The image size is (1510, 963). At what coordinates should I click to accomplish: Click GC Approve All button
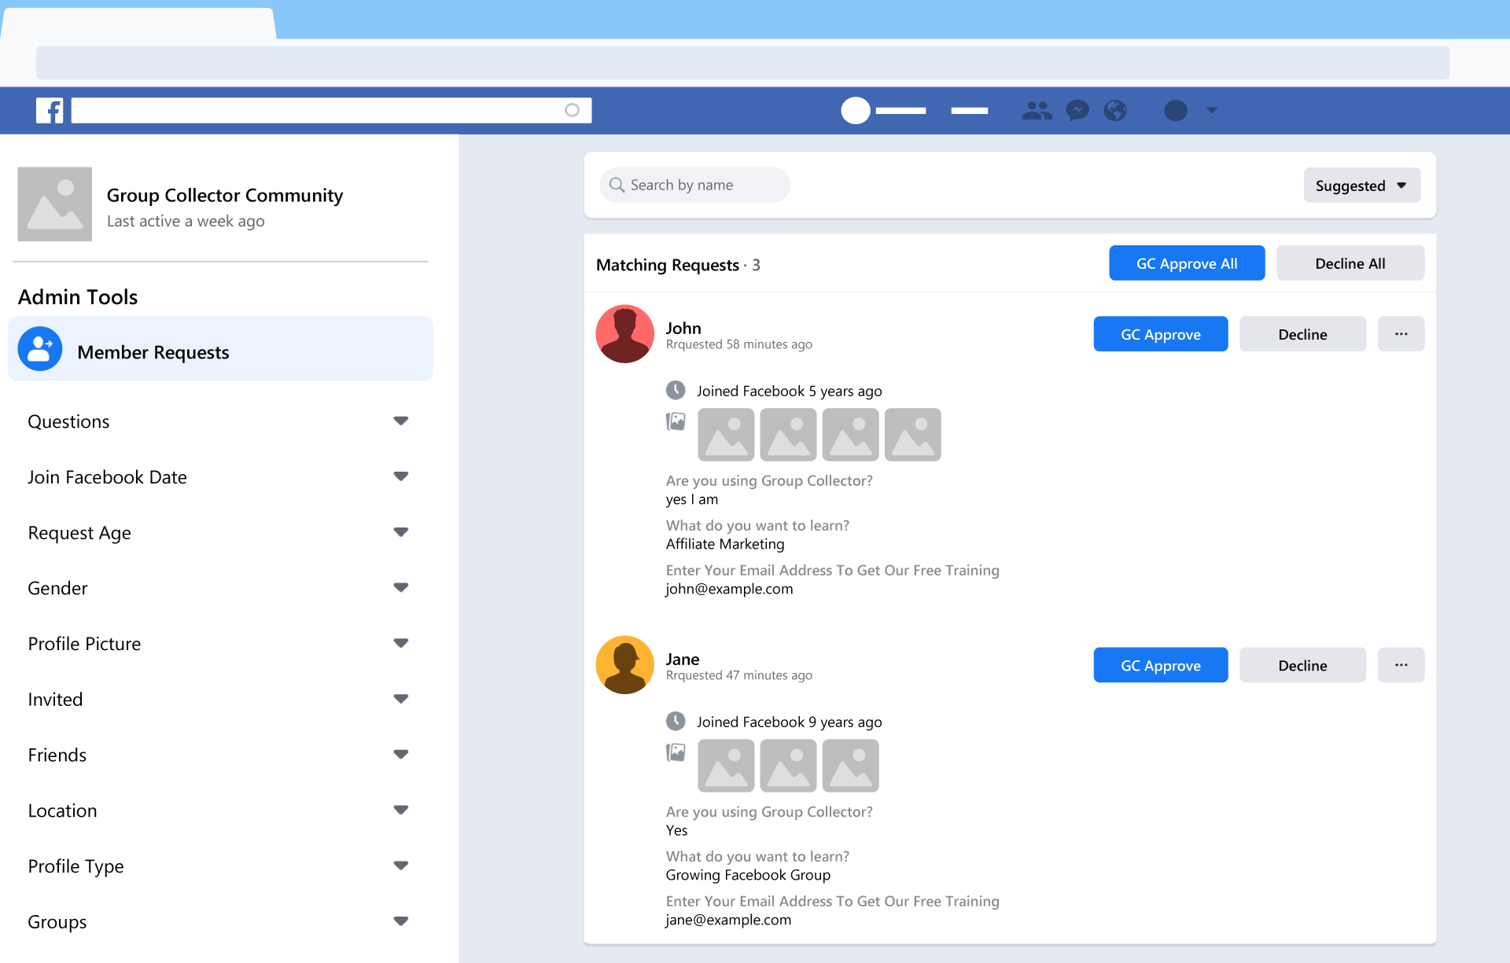pyautogui.click(x=1187, y=263)
